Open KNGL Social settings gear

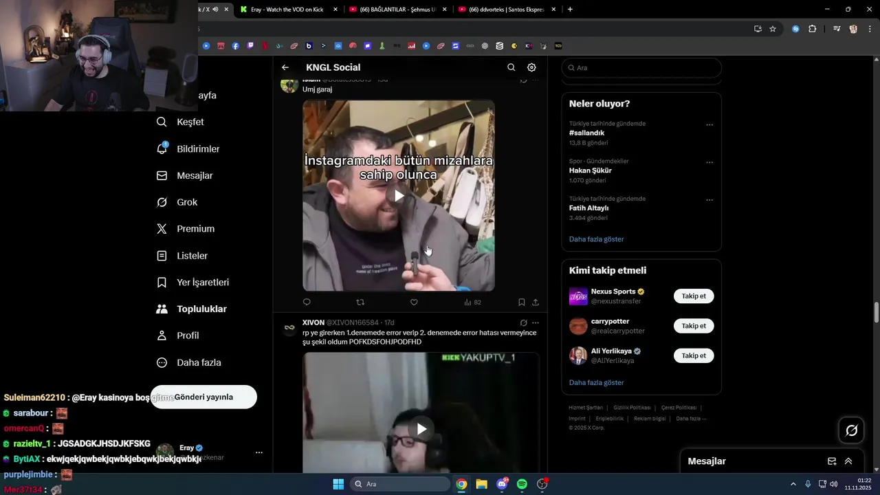pos(531,67)
